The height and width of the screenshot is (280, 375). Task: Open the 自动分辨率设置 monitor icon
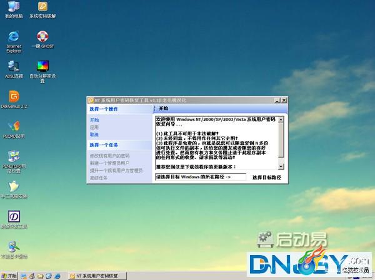pos(42,71)
